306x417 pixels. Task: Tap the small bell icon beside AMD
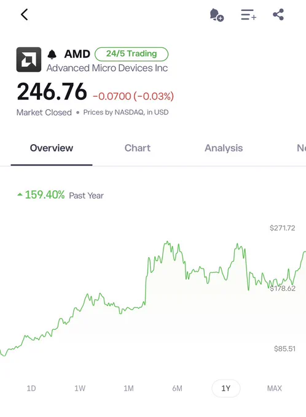coord(52,54)
